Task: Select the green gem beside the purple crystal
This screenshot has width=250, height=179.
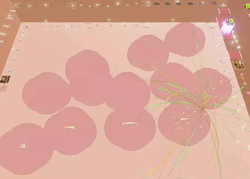Action: 231,21
